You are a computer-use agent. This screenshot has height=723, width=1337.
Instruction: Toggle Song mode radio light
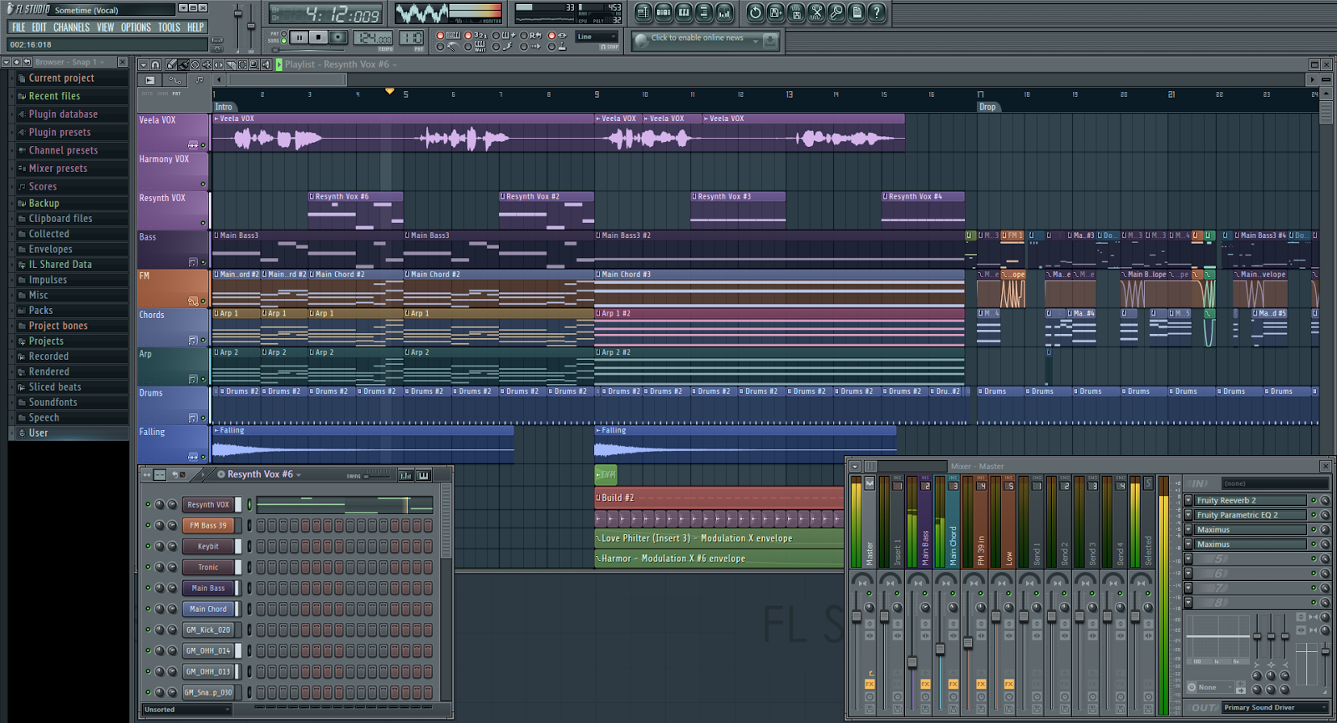pyautogui.click(x=284, y=40)
